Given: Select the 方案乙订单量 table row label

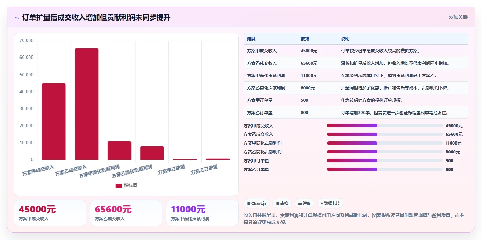Looking at the screenshot, I should (x=260, y=113).
